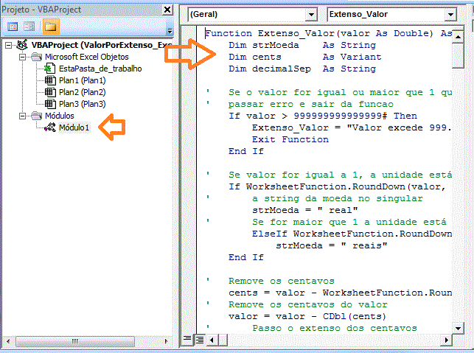Select VBAProject (ValorPorExtenso_Ex root item
This screenshot has width=474, height=353.
pos(102,45)
